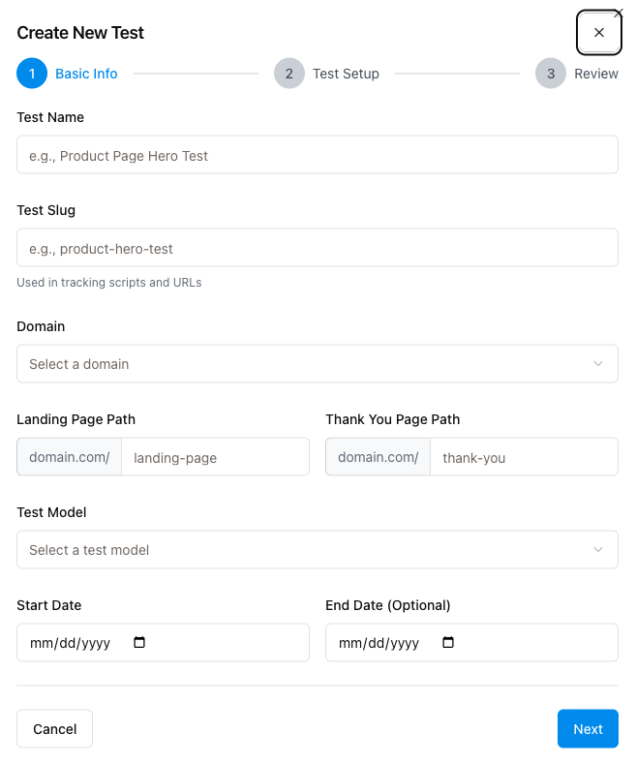The height and width of the screenshot is (764, 636).
Task: Click the step 1 circle icon
Action: [x=31, y=74]
